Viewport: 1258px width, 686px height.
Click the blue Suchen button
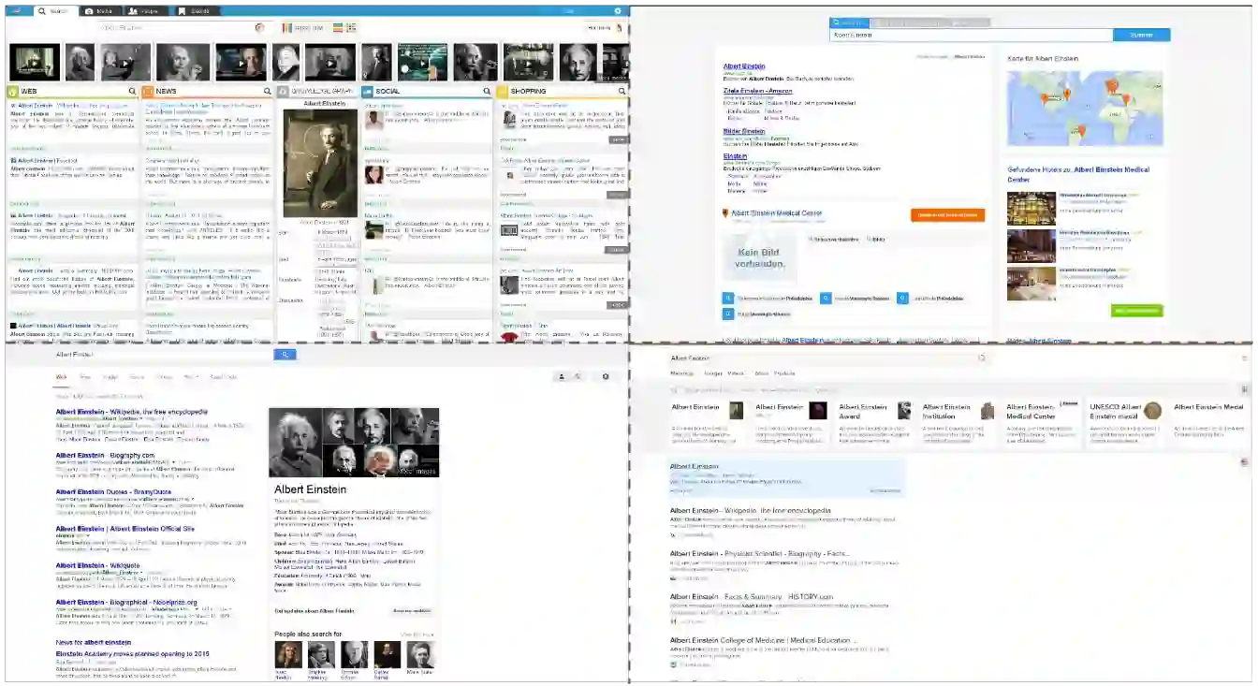point(1141,35)
